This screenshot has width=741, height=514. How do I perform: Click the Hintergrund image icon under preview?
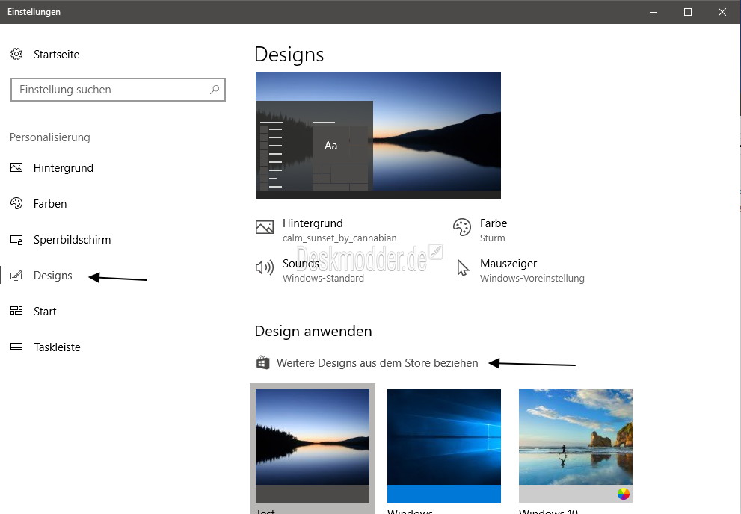[x=265, y=227]
